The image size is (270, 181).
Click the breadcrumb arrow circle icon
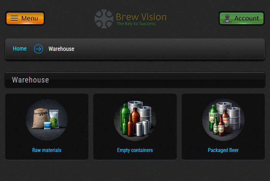point(38,49)
